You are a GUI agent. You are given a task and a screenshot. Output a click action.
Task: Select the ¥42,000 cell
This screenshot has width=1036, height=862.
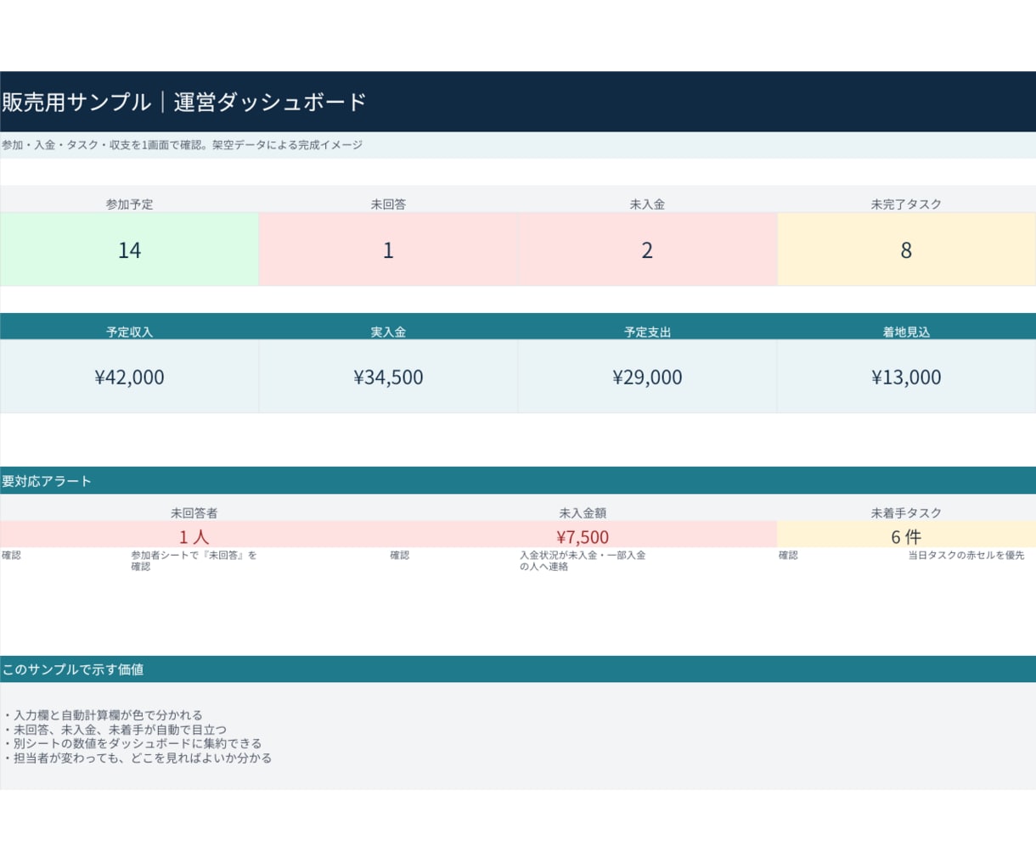pyautogui.click(x=129, y=377)
